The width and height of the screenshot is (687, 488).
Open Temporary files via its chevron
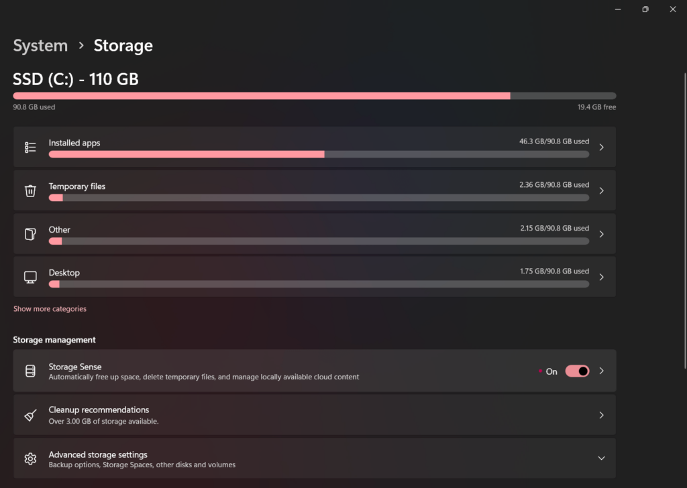[601, 190]
